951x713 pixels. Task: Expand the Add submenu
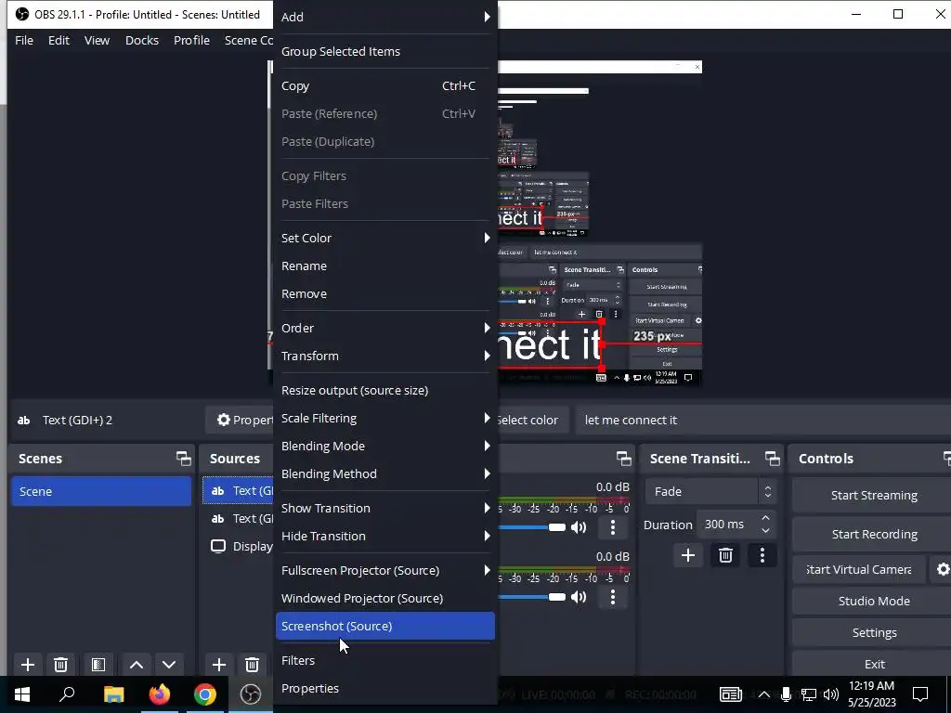click(385, 17)
